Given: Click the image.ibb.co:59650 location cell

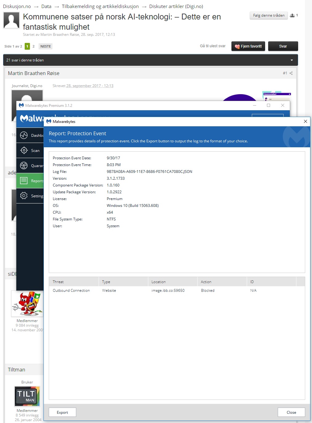Looking at the screenshot, I should 168,291.
